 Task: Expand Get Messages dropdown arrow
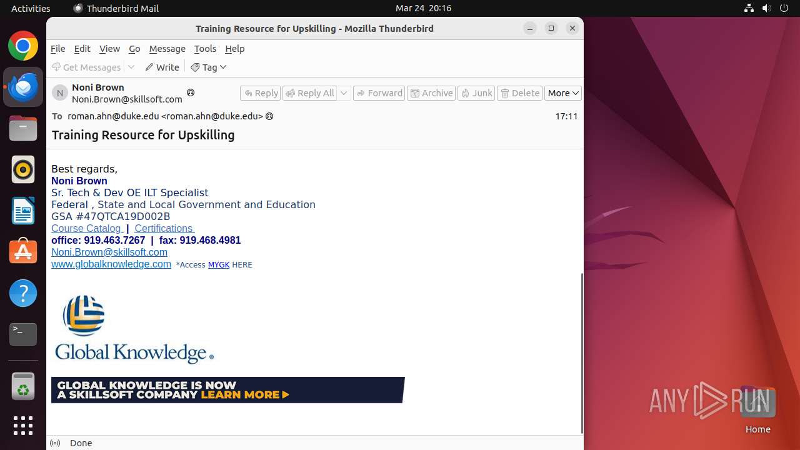click(x=131, y=67)
